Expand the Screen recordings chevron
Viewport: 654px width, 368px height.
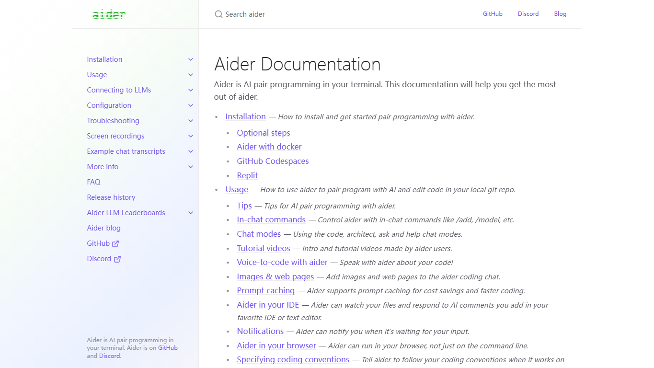pyautogui.click(x=191, y=136)
